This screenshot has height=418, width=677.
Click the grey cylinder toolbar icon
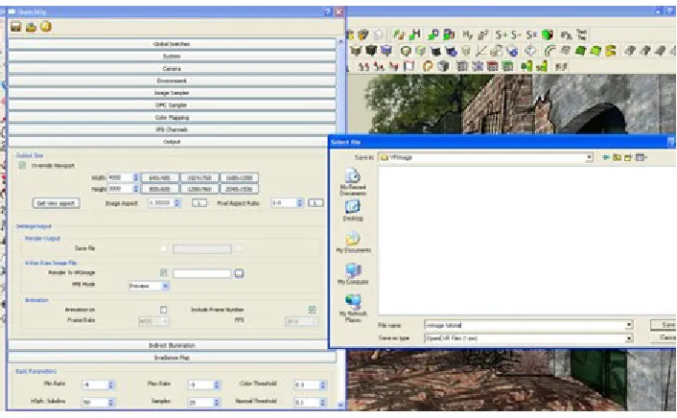[x=466, y=51]
